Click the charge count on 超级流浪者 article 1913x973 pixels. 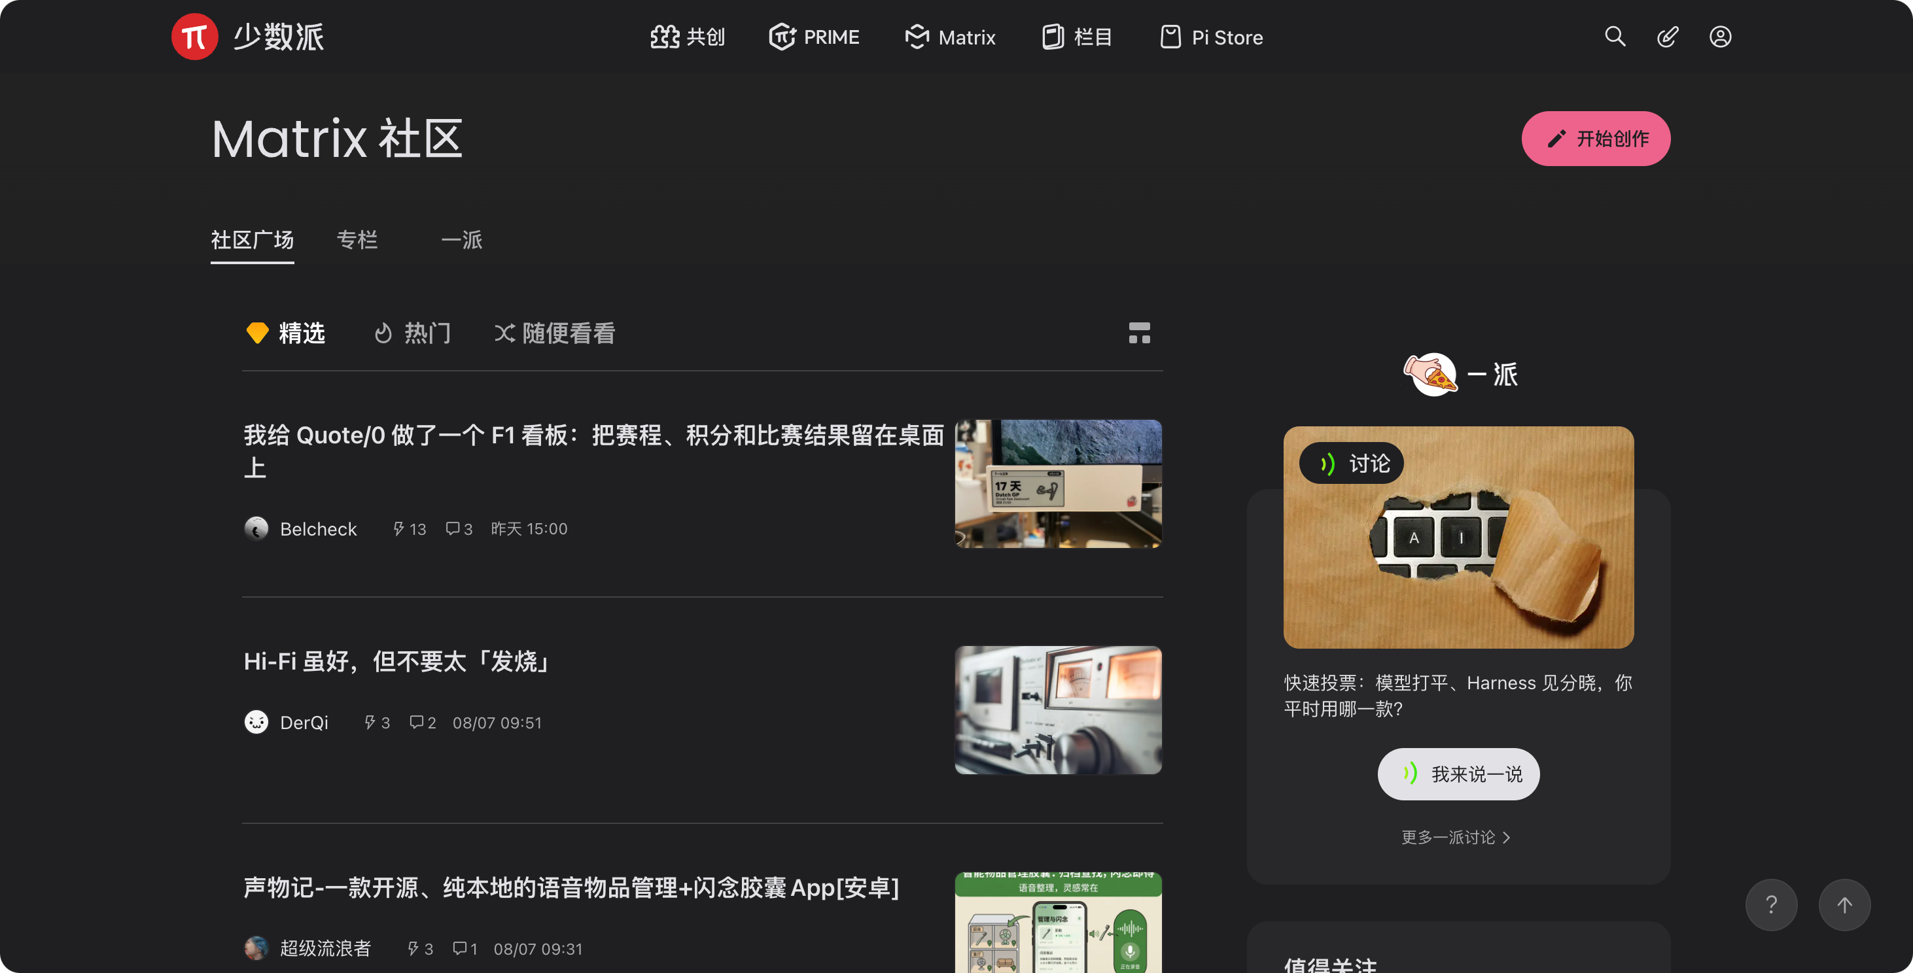pos(420,949)
